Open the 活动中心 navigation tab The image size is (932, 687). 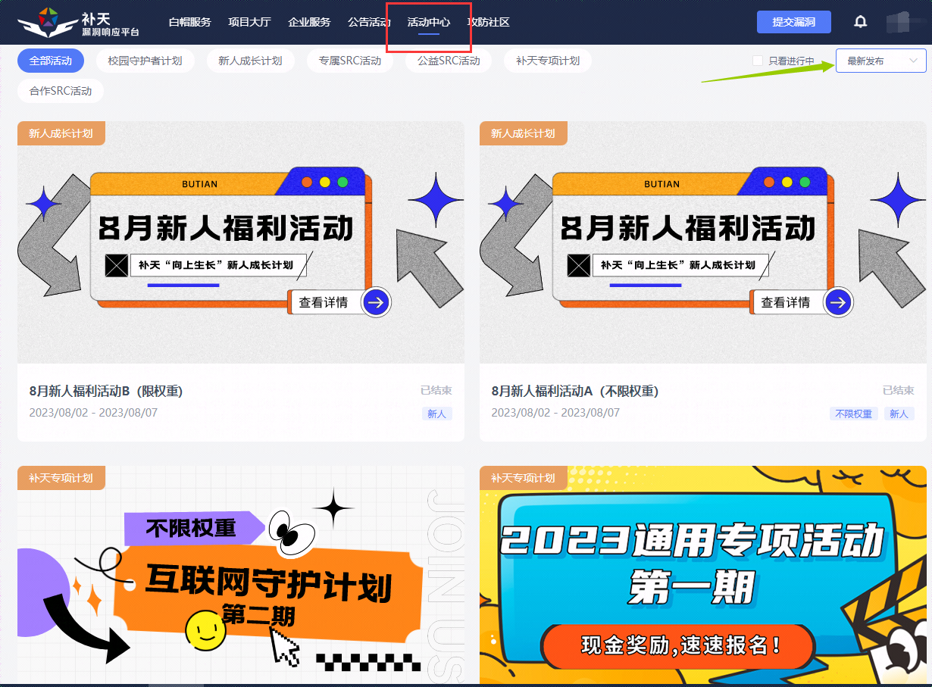[428, 22]
